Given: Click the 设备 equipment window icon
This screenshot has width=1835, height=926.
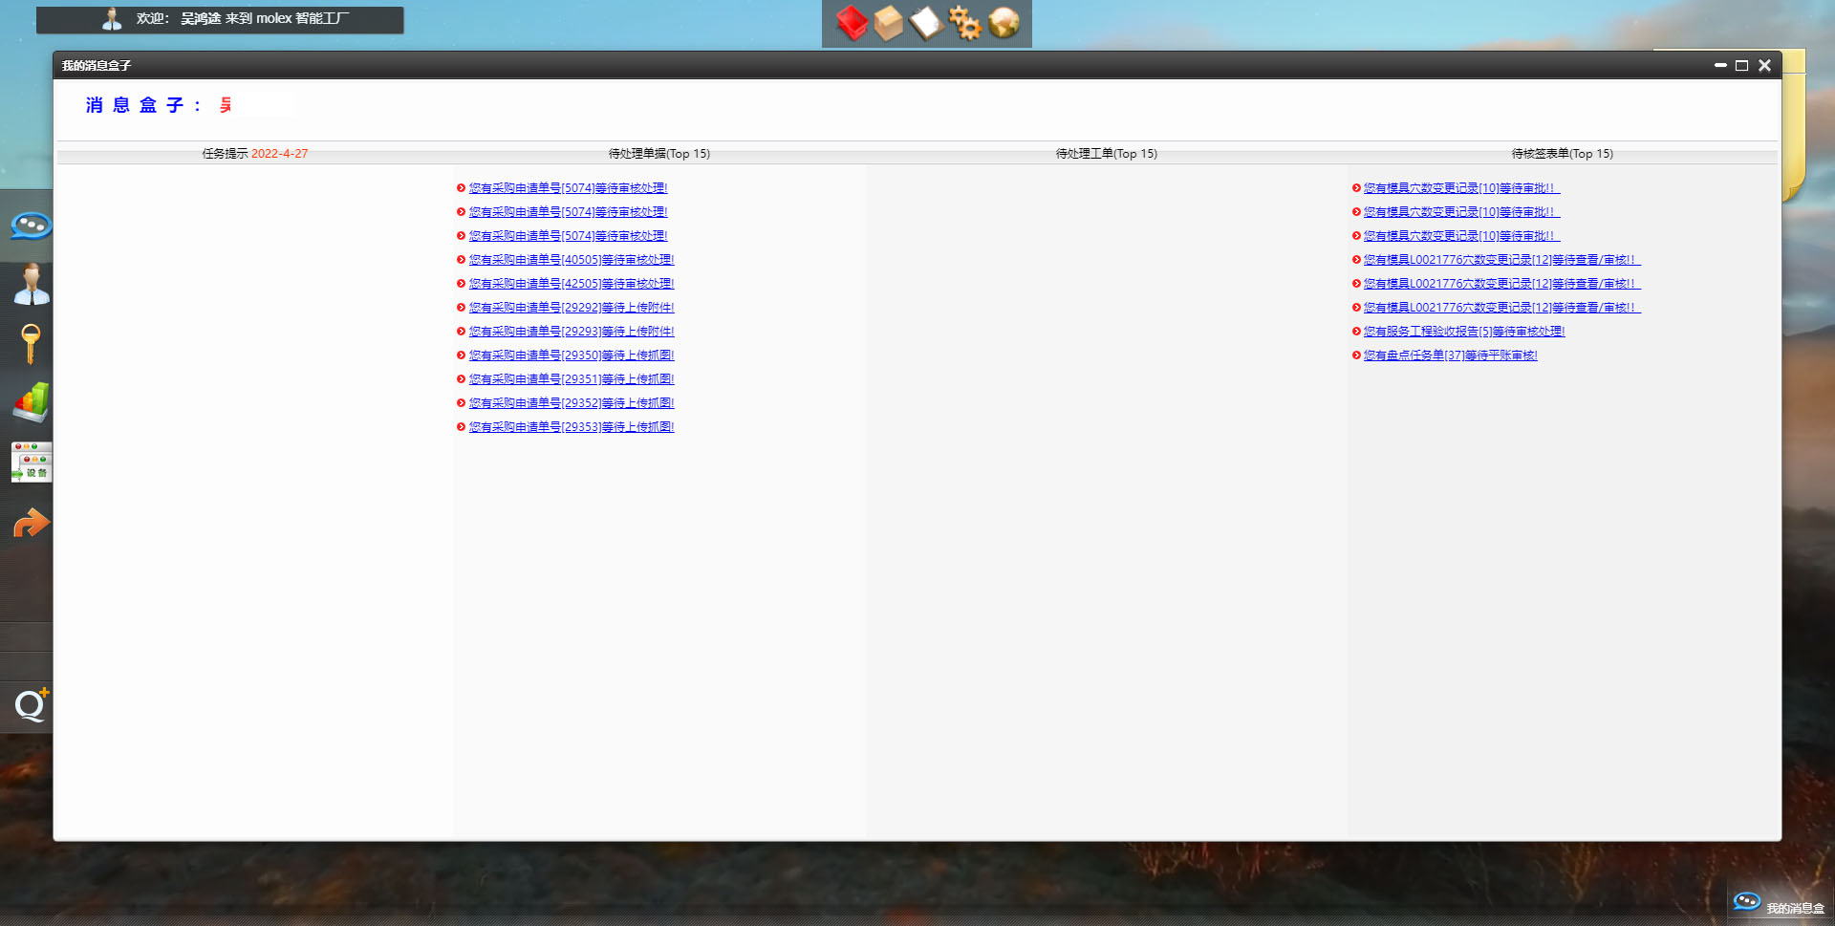Looking at the screenshot, I should click(31, 463).
